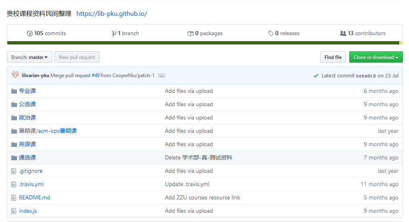Open the index.js file
The height and width of the screenshot is (222, 409).
(28, 211)
